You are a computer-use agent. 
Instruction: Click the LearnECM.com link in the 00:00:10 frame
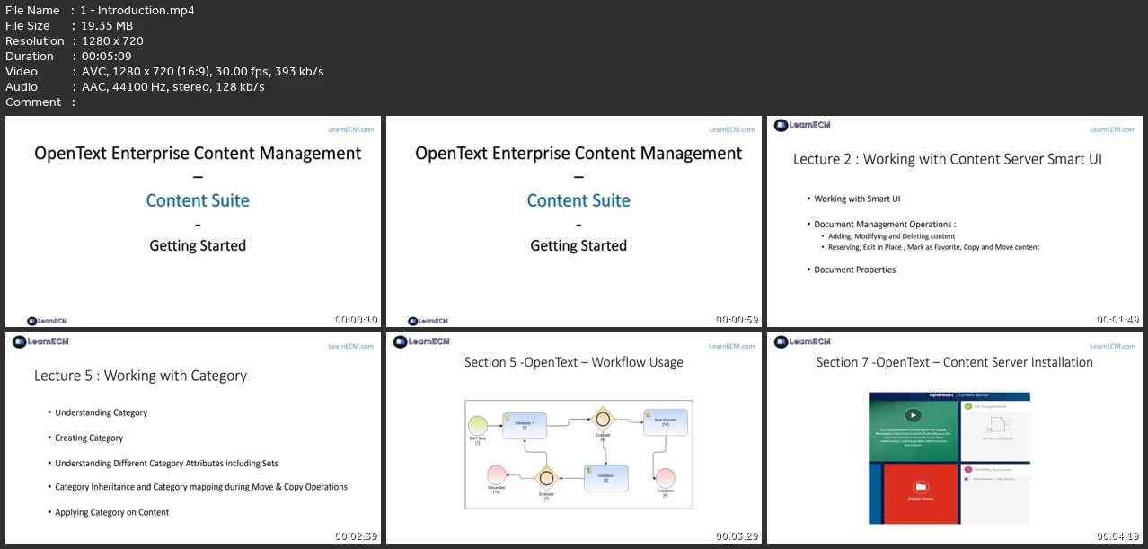pyautogui.click(x=352, y=129)
